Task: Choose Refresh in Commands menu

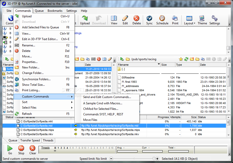Action: tap(44, 114)
